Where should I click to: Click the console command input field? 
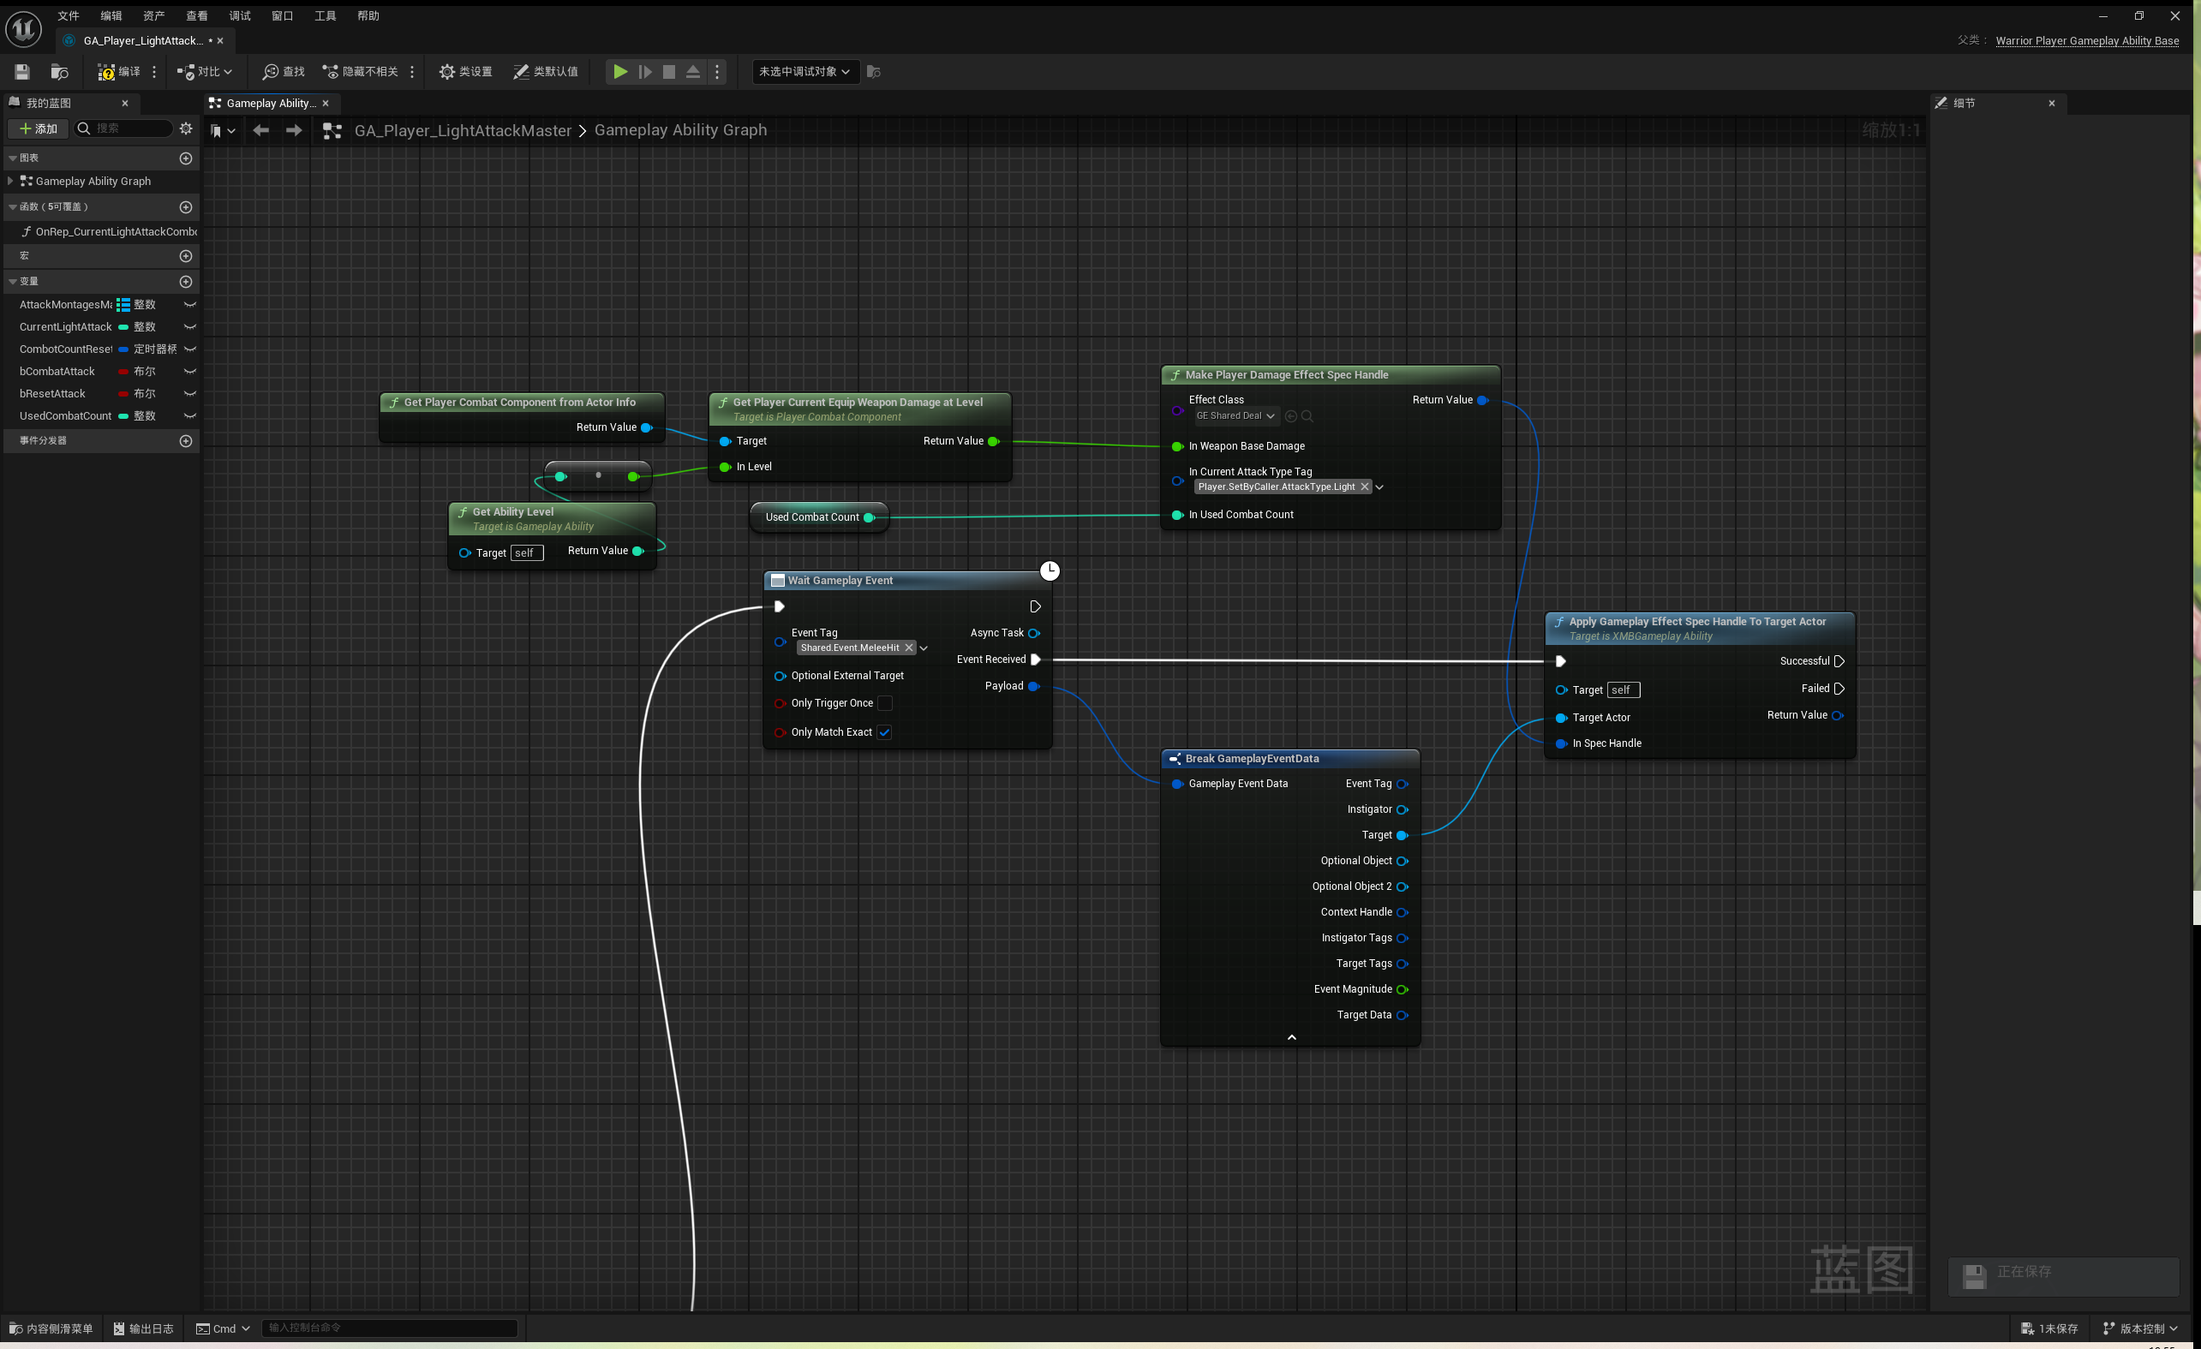tap(390, 1328)
